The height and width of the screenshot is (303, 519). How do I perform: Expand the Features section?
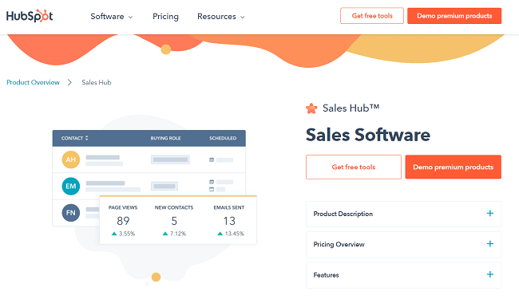click(403, 275)
